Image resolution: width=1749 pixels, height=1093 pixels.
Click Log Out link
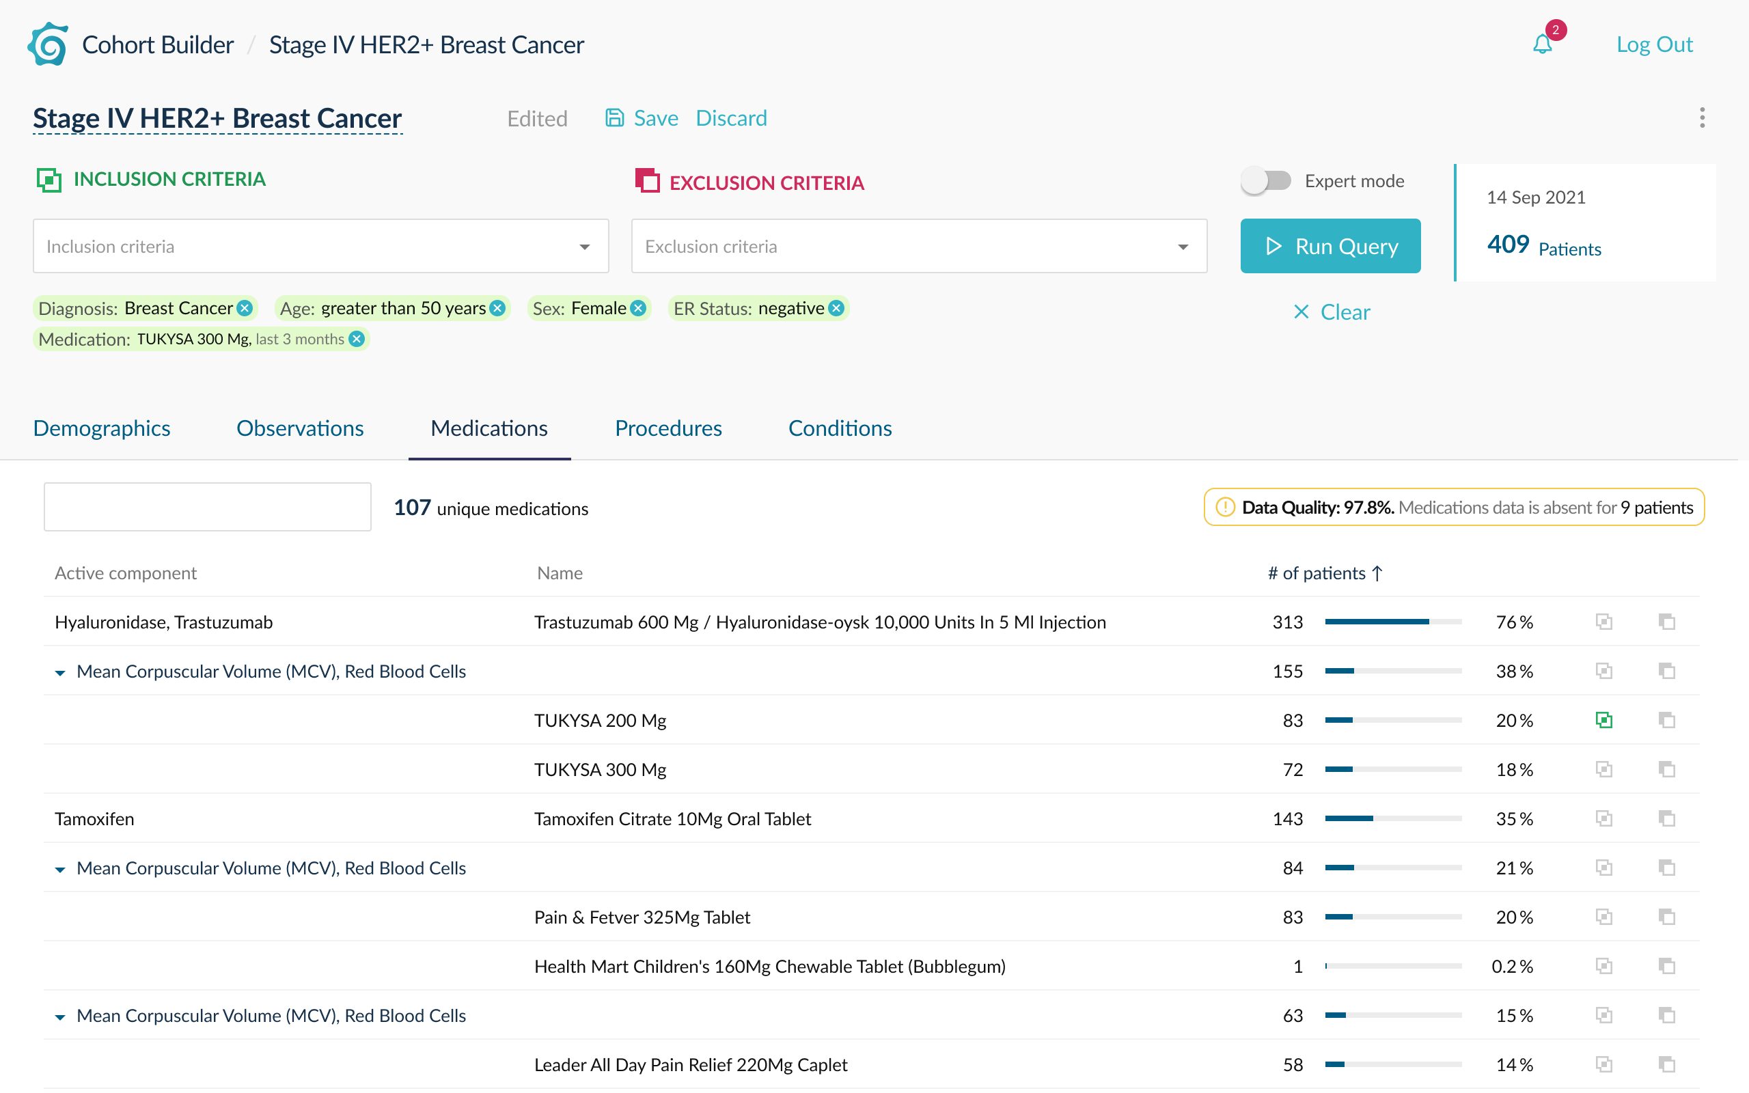click(1654, 44)
